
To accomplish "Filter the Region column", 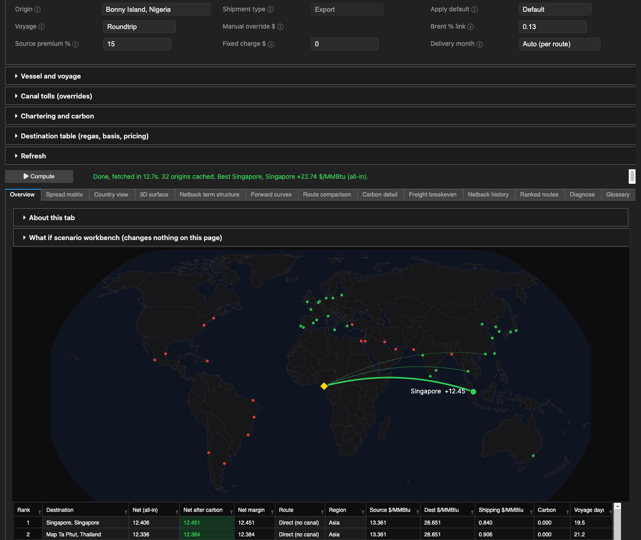I will [x=363, y=512].
